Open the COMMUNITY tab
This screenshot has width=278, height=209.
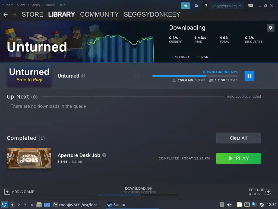(99, 14)
